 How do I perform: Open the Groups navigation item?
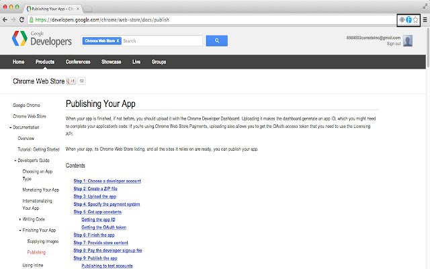[159, 62]
